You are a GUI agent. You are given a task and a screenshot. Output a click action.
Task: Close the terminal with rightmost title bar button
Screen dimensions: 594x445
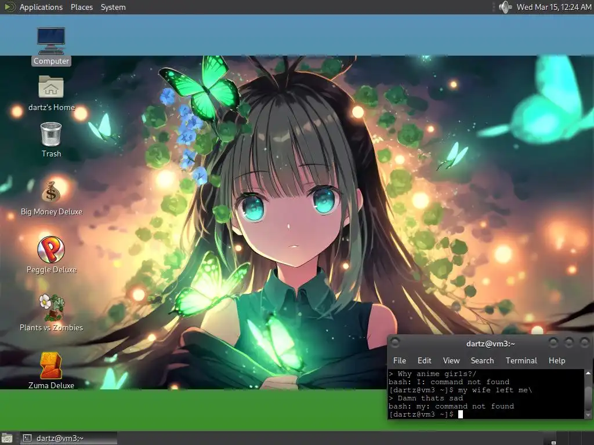(x=585, y=343)
